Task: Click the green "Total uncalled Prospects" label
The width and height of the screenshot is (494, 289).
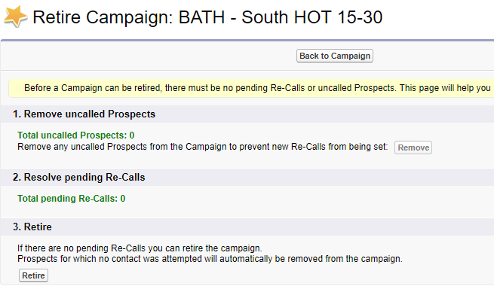Action: coord(72,135)
